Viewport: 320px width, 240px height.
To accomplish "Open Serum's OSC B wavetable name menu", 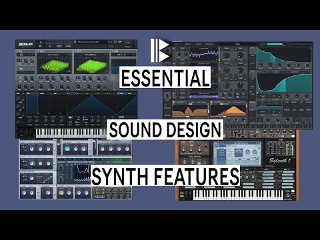I will (91, 55).
